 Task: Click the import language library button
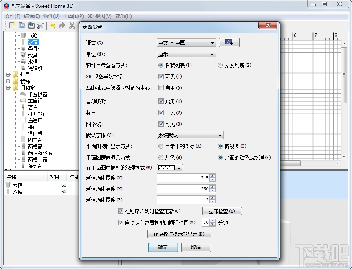(229, 43)
